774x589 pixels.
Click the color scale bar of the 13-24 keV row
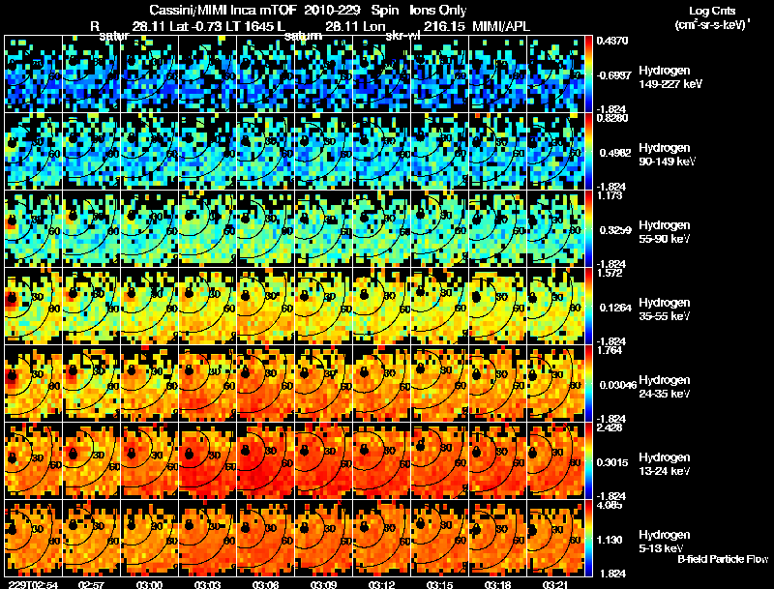click(x=588, y=461)
